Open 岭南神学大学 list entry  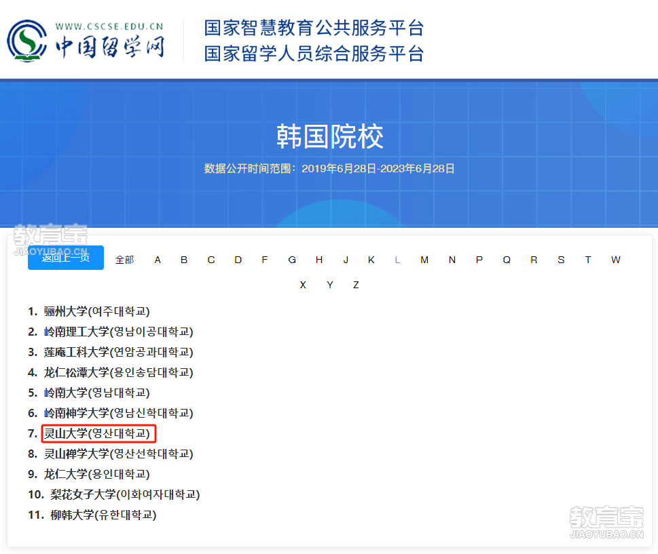118,413
